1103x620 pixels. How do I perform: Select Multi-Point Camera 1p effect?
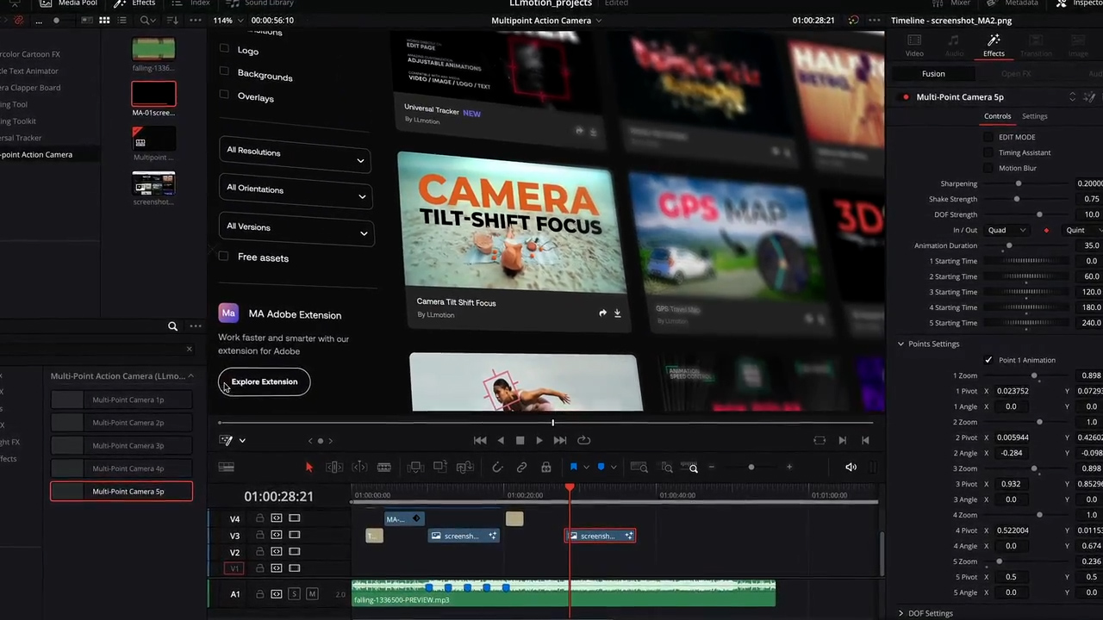point(122,400)
